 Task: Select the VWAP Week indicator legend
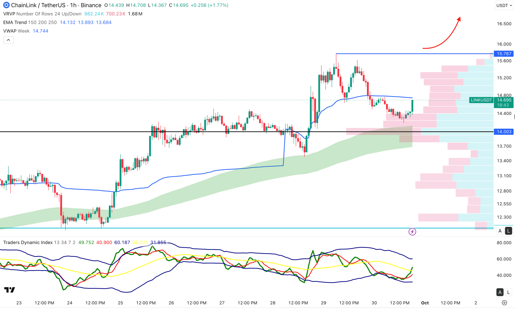point(16,31)
